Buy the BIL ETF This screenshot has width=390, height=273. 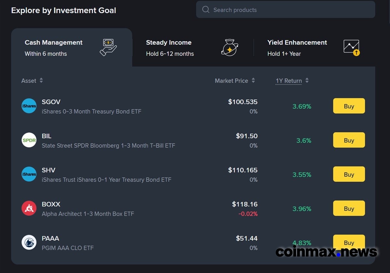[349, 140]
